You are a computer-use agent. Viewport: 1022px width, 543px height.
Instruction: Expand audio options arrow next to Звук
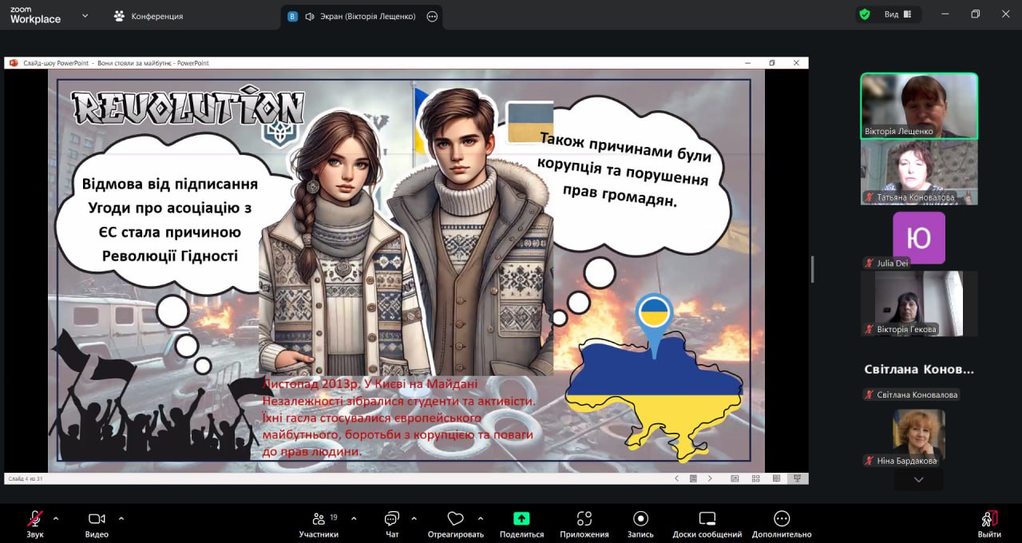(x=56, y=517)
